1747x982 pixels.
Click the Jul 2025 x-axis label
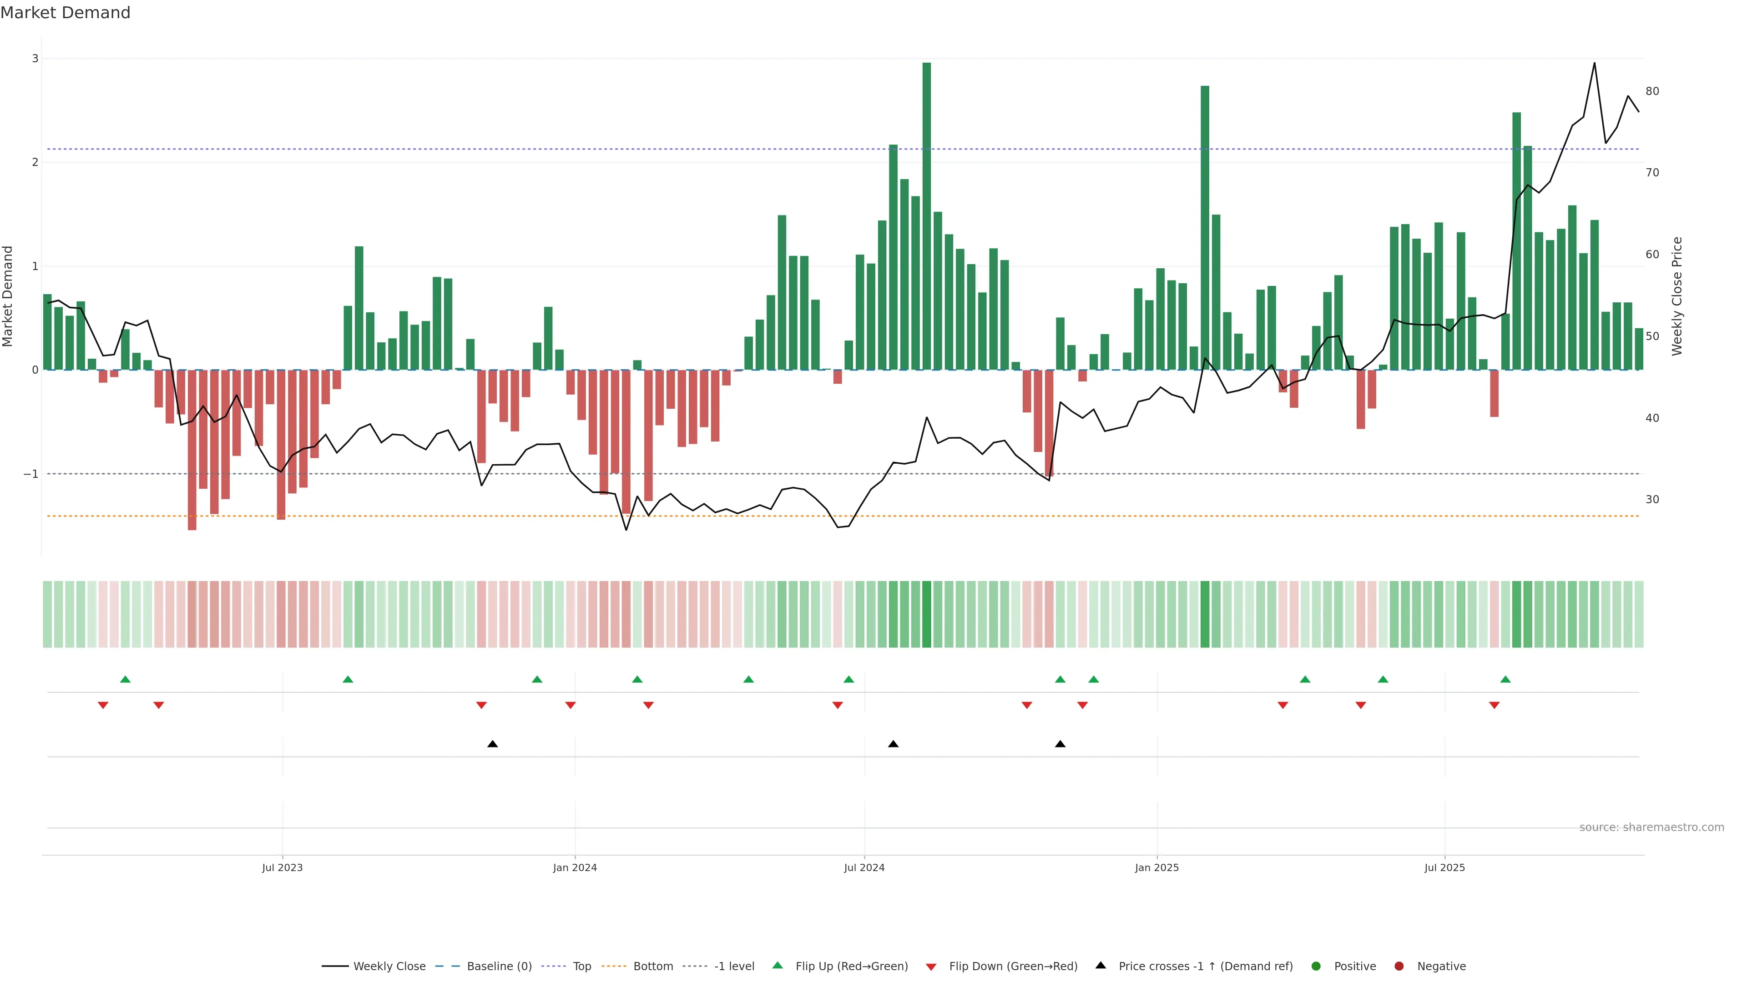click(x=1444, y=867)
